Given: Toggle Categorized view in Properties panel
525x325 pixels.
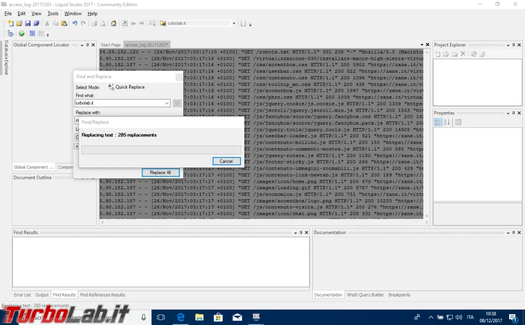Looking at the screenshot, I should coord(437,123).
